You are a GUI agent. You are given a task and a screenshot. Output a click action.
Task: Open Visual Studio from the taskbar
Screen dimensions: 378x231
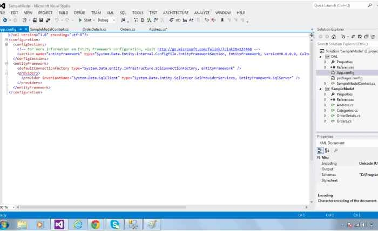click(59, 225)
